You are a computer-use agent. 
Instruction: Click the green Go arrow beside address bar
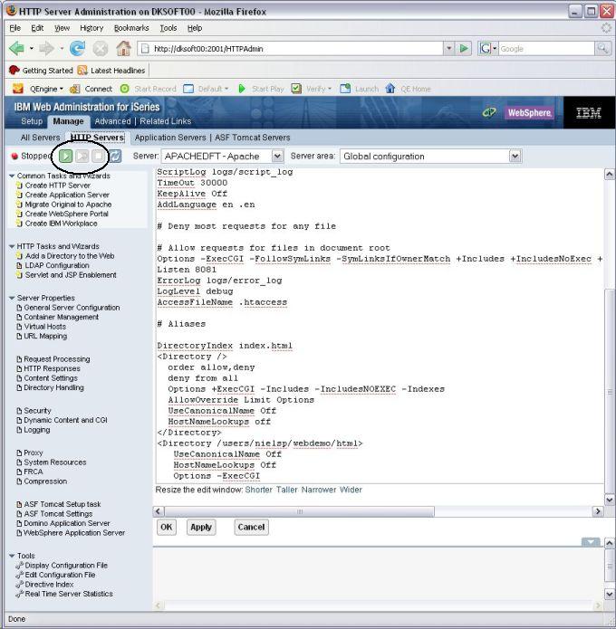pos(464,49)
